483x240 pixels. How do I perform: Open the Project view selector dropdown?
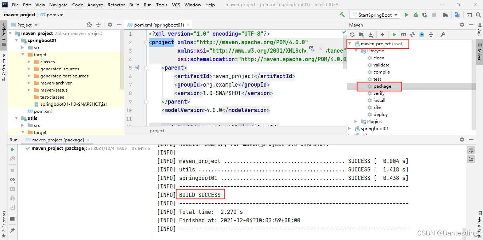[24, 25]
